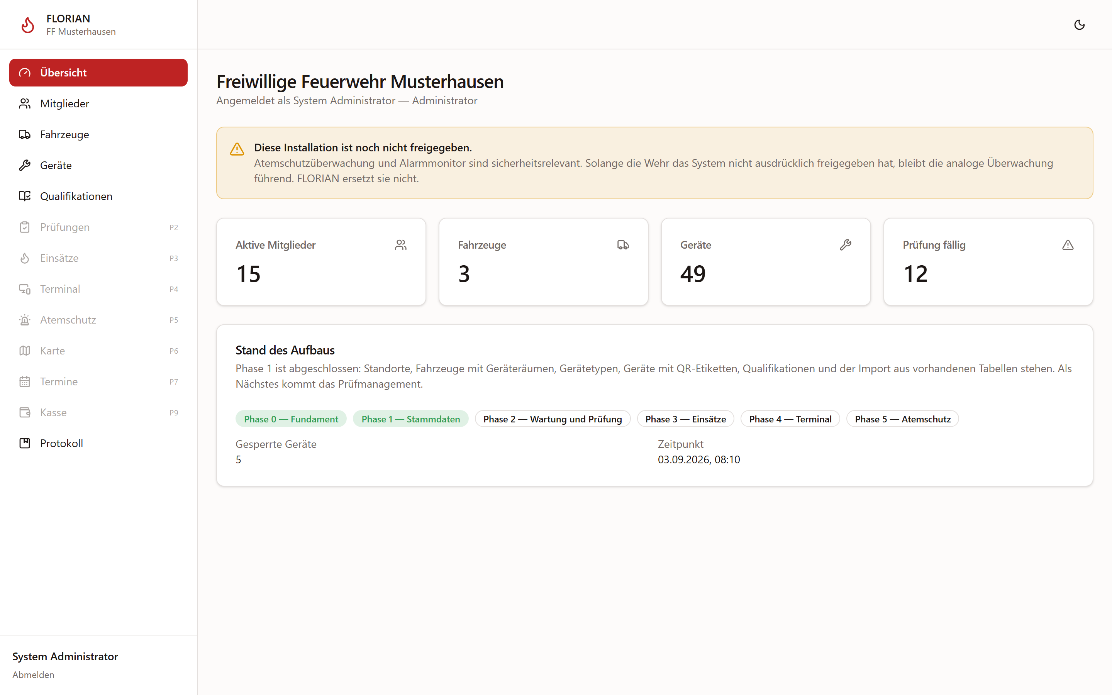Click the Qualifikationen book icon
1112x695 pixels.
[x=25, y=196]
